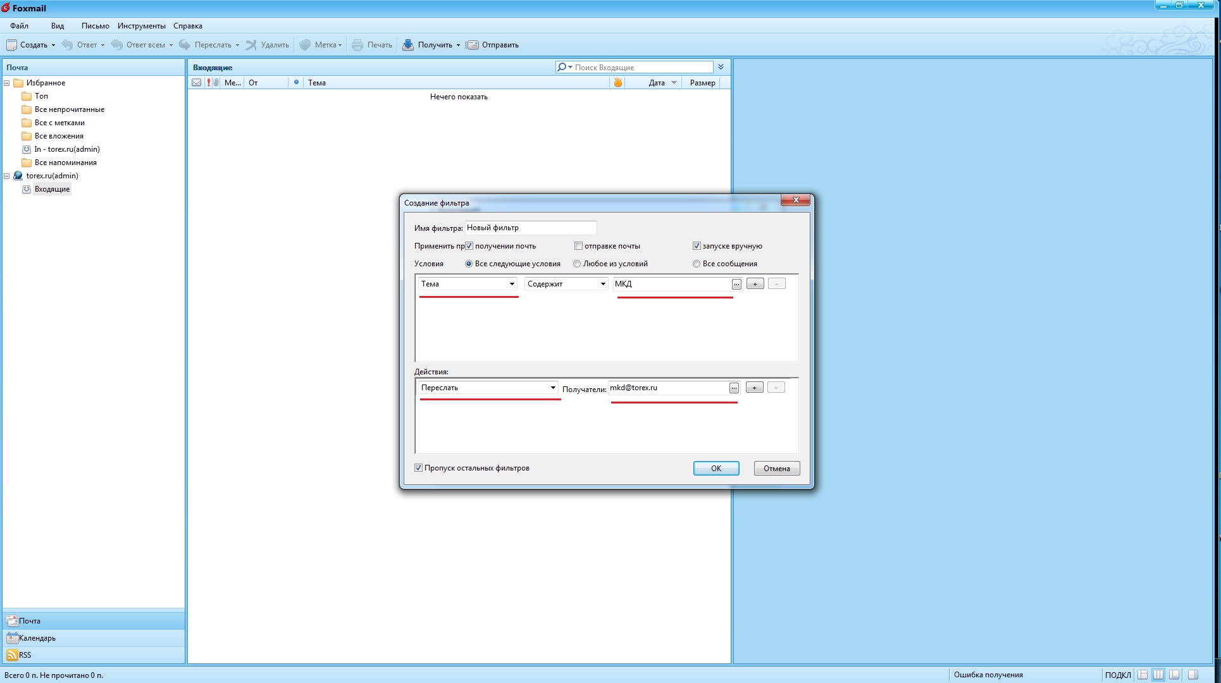Enable the sending mail checkbox
1221x683 pixels.
click(578, 246)
